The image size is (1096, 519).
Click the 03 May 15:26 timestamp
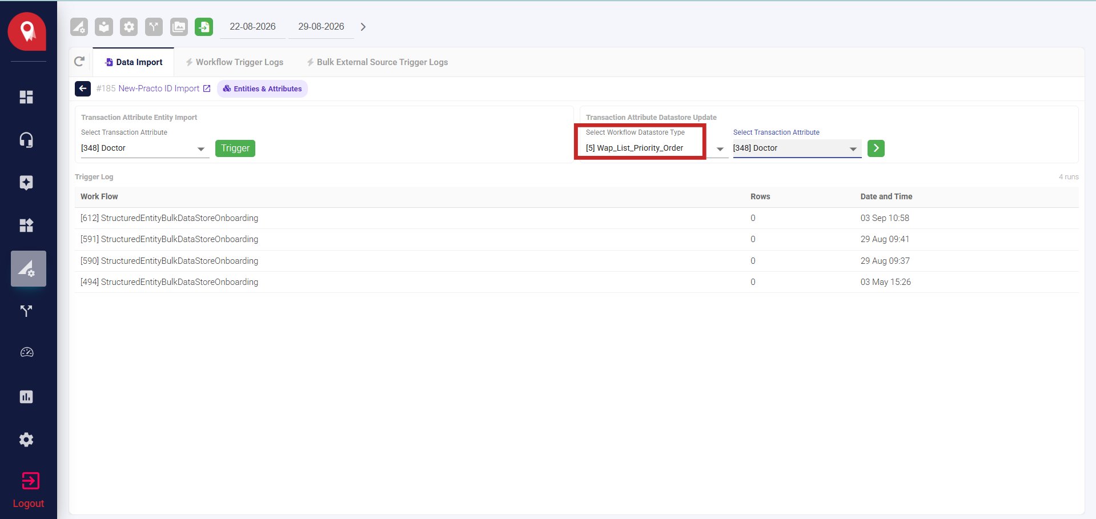886,282
